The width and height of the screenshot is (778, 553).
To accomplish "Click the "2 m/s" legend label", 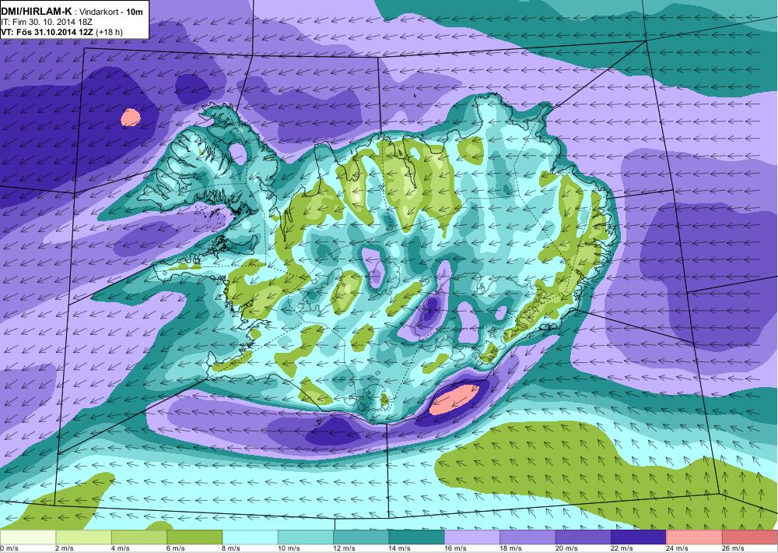I will (65, 548).
